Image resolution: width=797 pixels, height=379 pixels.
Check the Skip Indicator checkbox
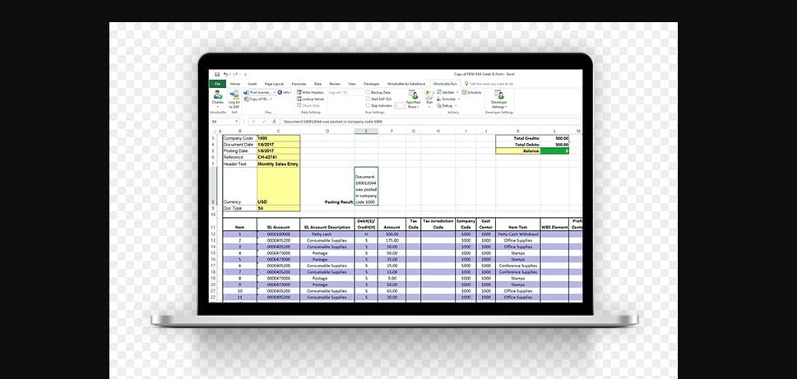coord(368,105)
